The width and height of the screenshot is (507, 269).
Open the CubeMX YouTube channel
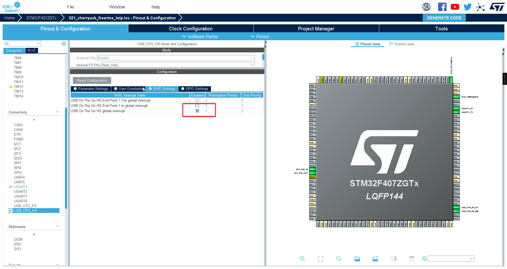(x=455, y=7)
